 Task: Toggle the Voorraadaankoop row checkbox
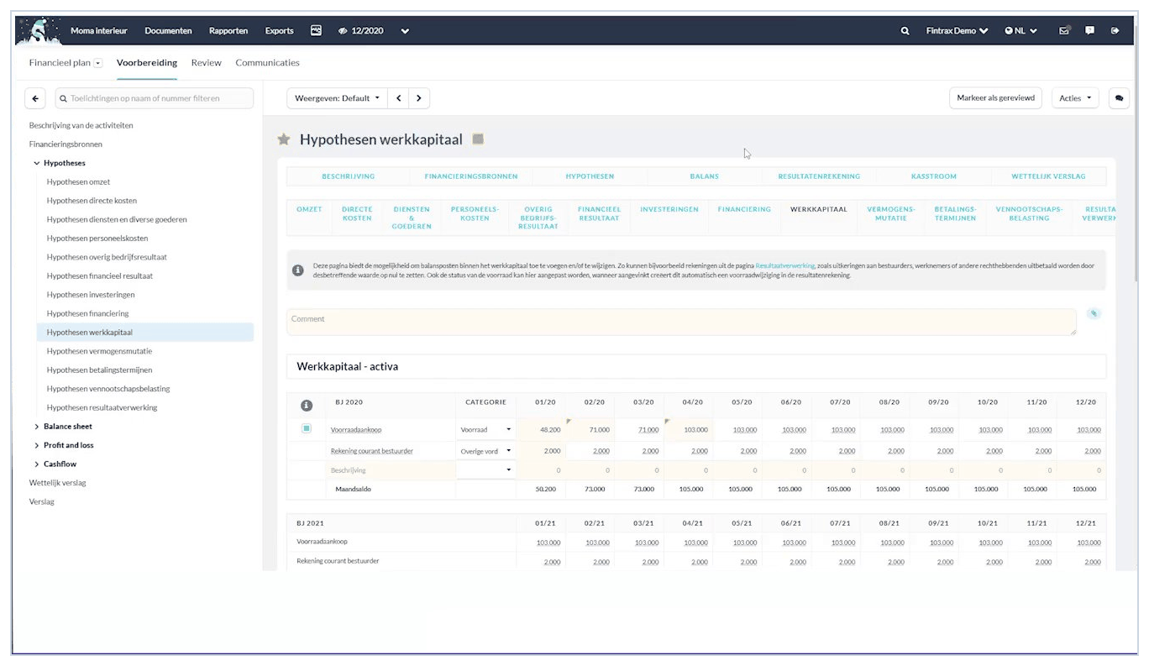point(307,428)
